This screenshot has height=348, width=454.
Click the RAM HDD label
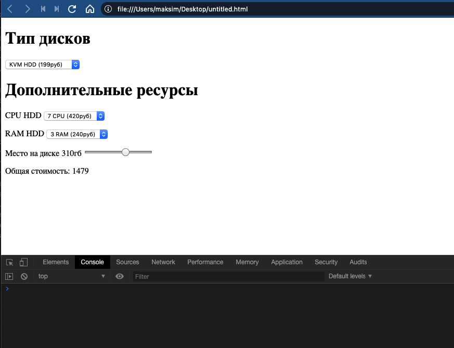pos(24,134)
